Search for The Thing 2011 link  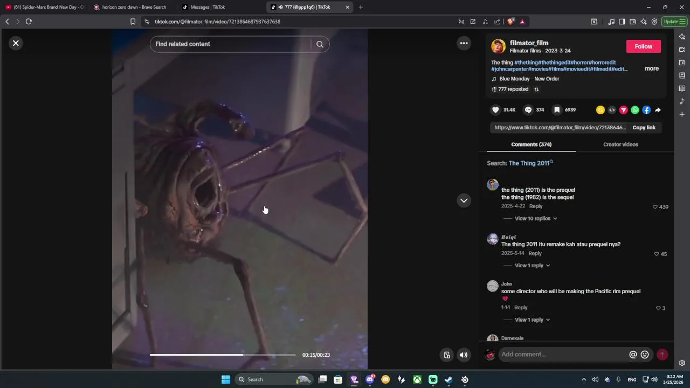(530, 163)
